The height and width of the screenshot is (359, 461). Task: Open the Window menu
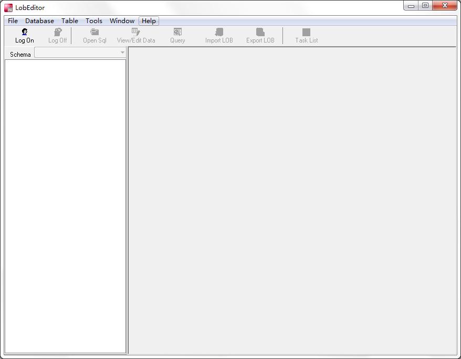coord(122,21)
